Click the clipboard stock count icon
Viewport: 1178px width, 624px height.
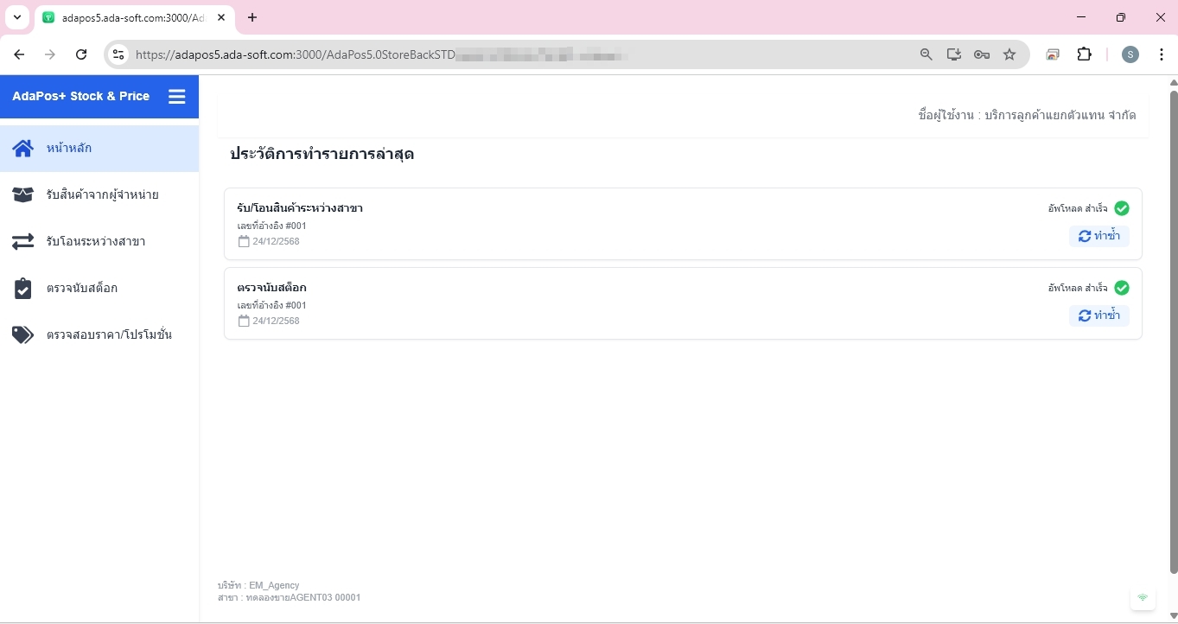tap(23, 288)
